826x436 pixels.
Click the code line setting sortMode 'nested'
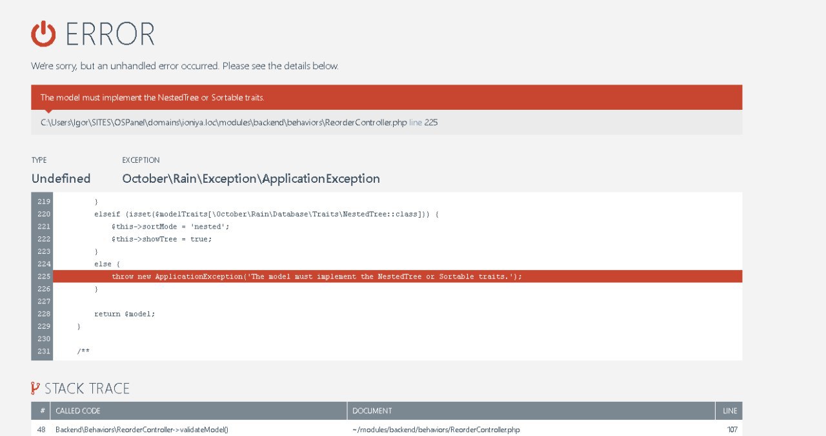tap(170, 227)
